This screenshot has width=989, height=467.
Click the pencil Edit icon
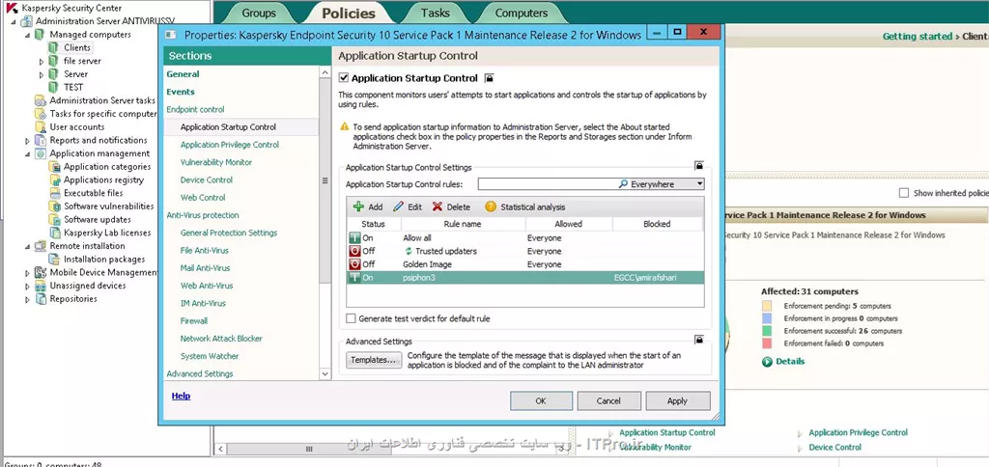tap(398, 206)
